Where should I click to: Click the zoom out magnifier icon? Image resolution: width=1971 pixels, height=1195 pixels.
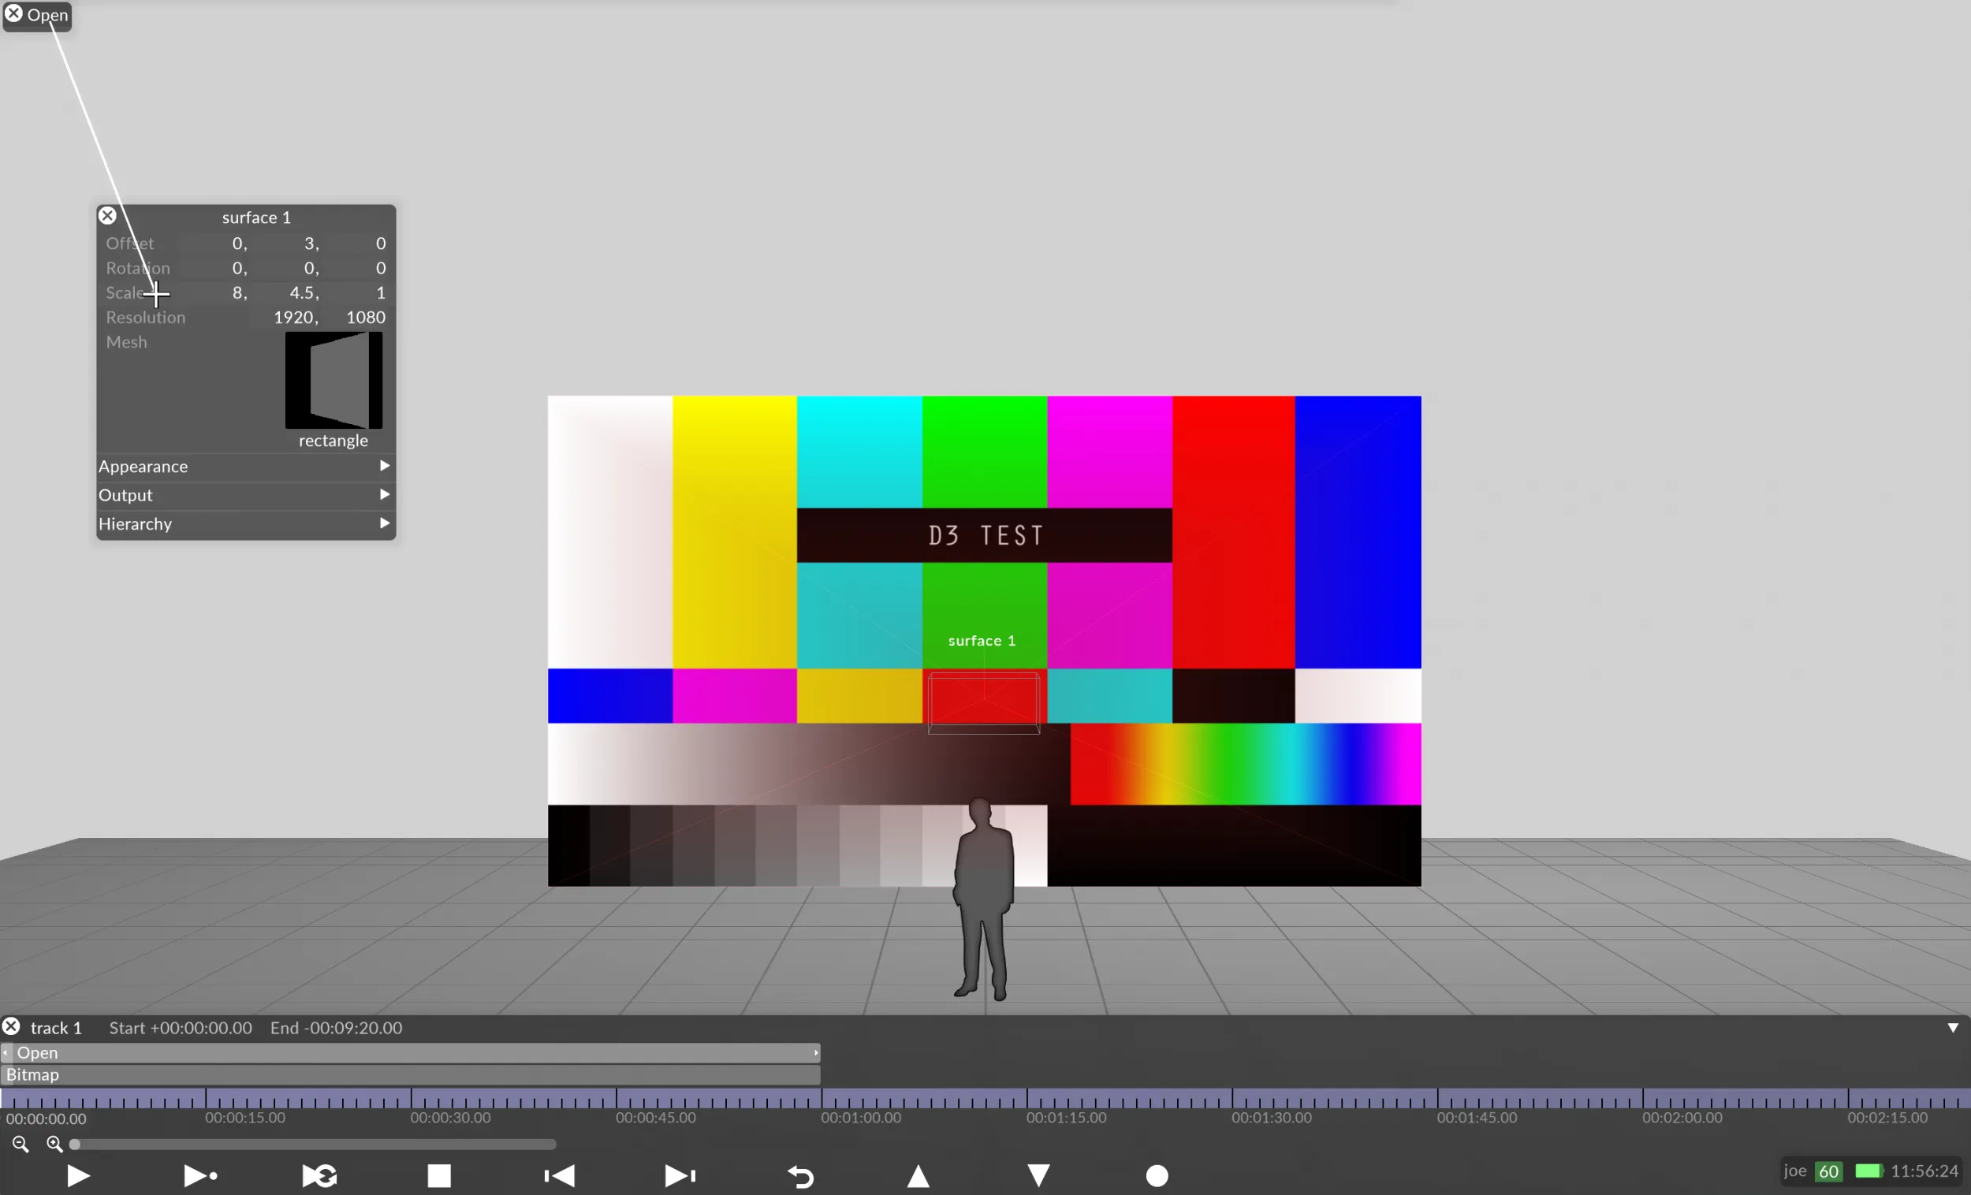coord(18,1143)
